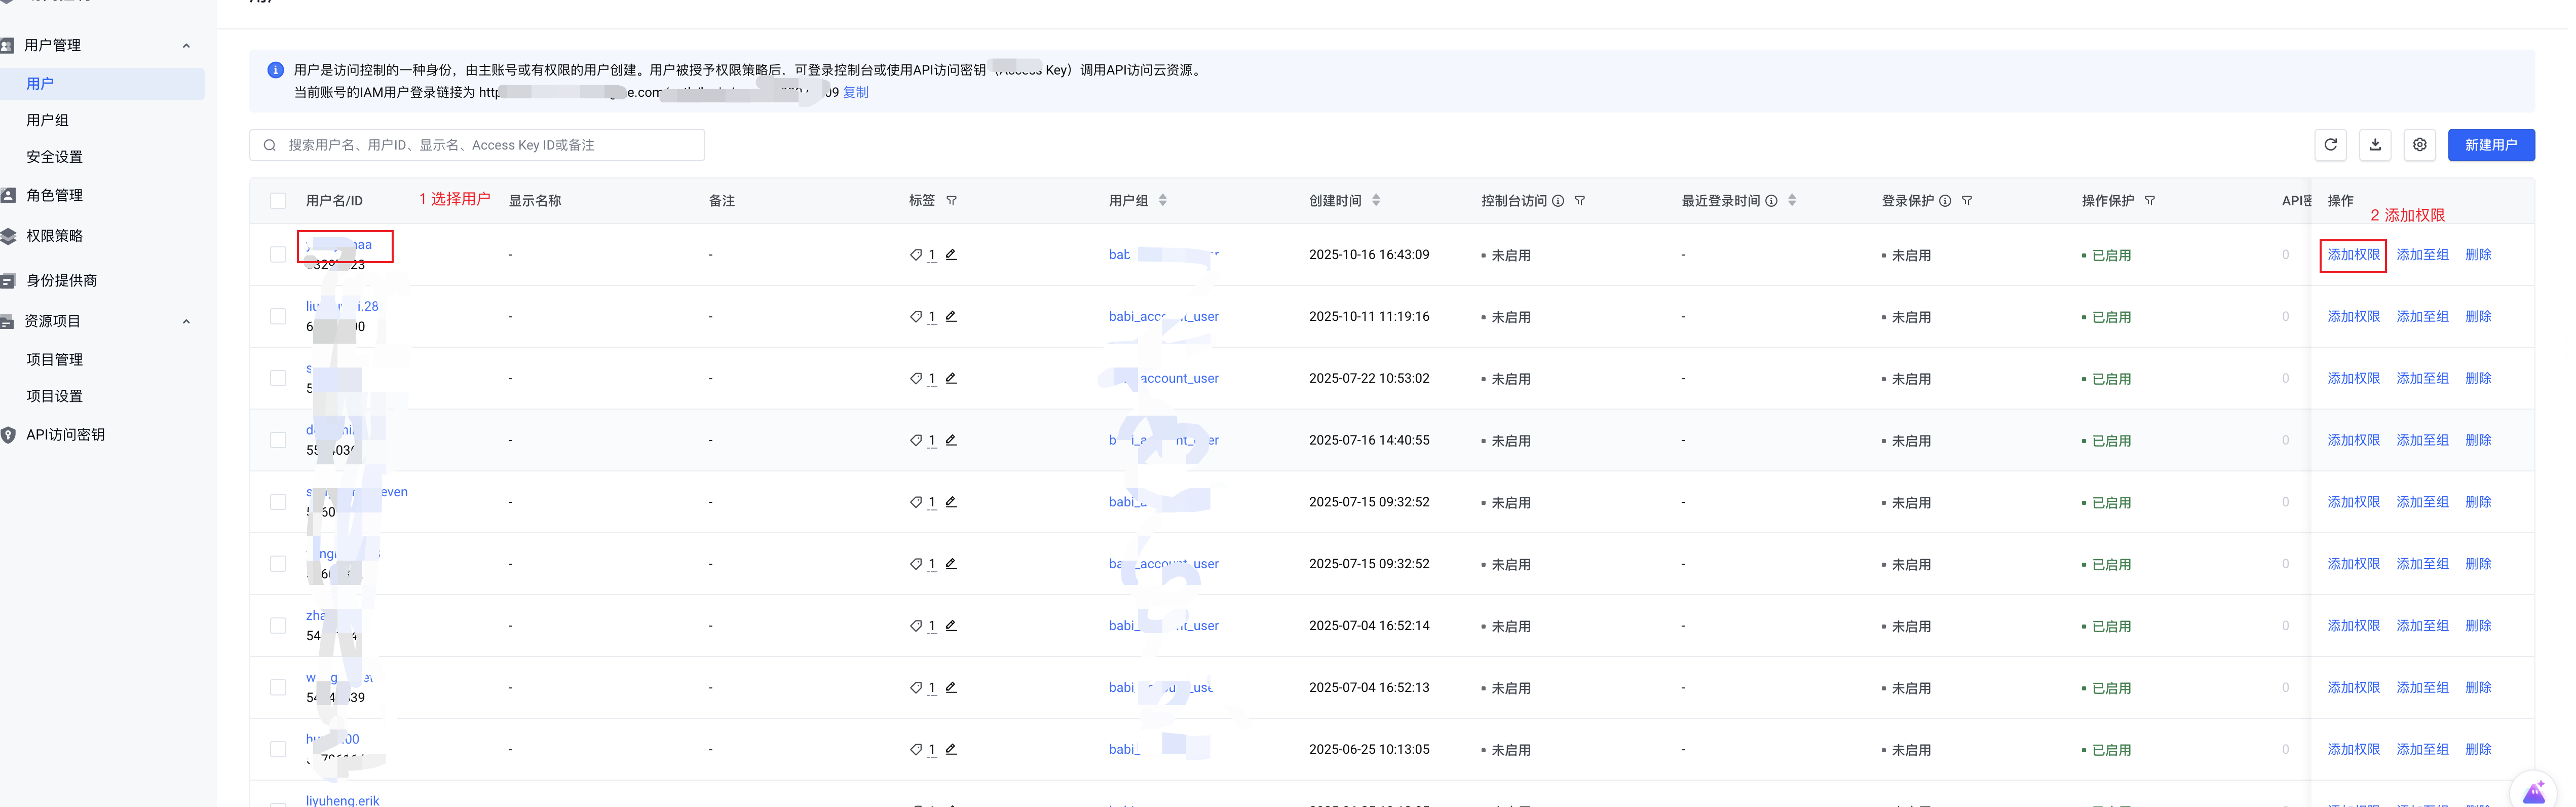
Task: Click the filter icon beside 操作保护 header
Action: tap(2150, 201)
